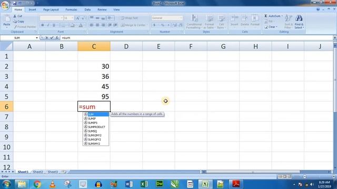Confirm formula with the checkmark button
The image size is (337, 189).
click(52, 38)
